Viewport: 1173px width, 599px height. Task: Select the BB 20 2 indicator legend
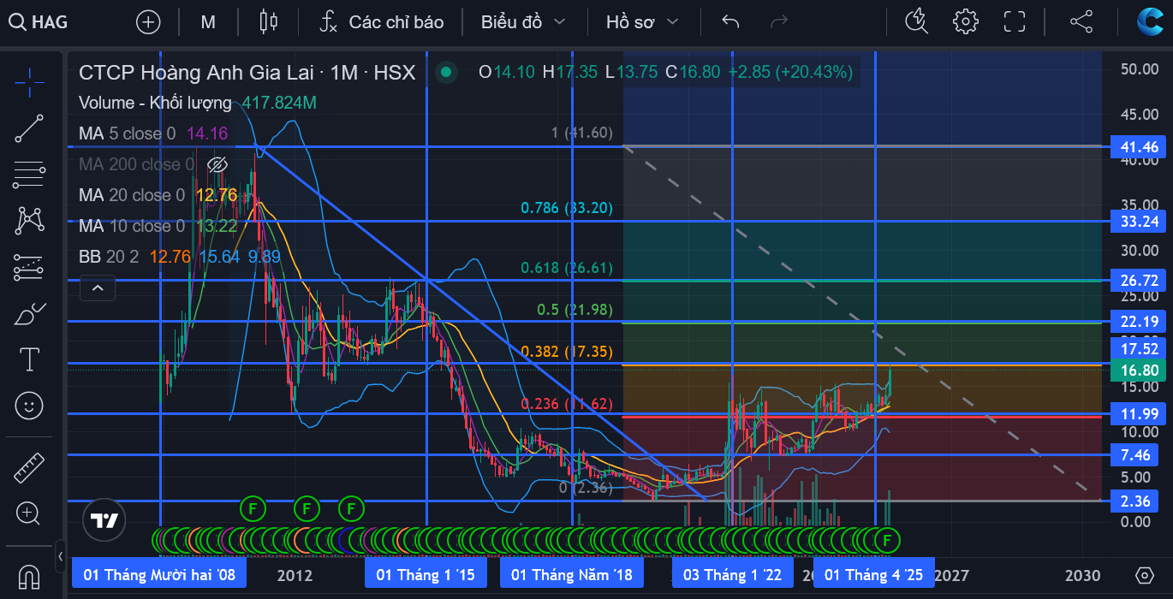[x=109, y=257]
